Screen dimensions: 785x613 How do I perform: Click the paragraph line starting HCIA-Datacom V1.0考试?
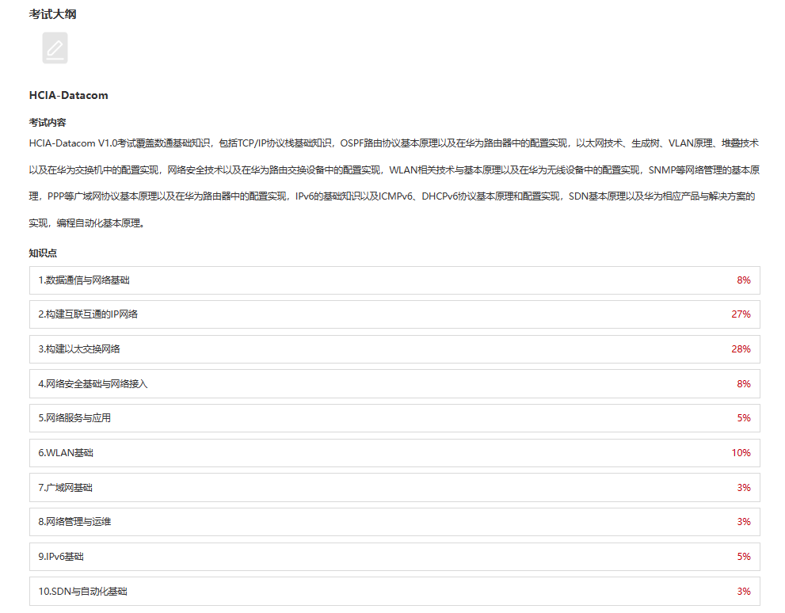coord(394,143)
